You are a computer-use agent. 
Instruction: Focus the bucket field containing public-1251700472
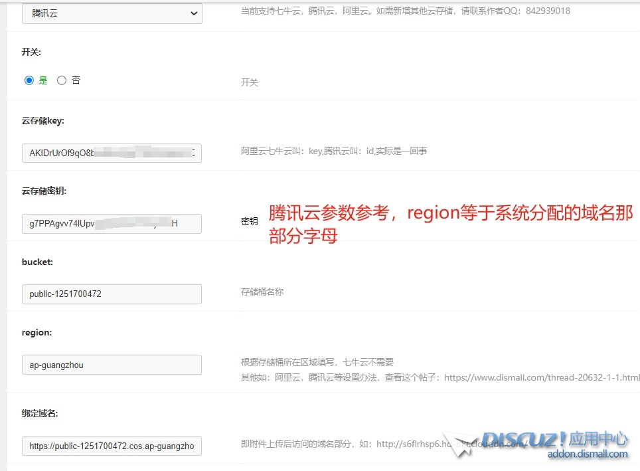(x=112, y=294)
